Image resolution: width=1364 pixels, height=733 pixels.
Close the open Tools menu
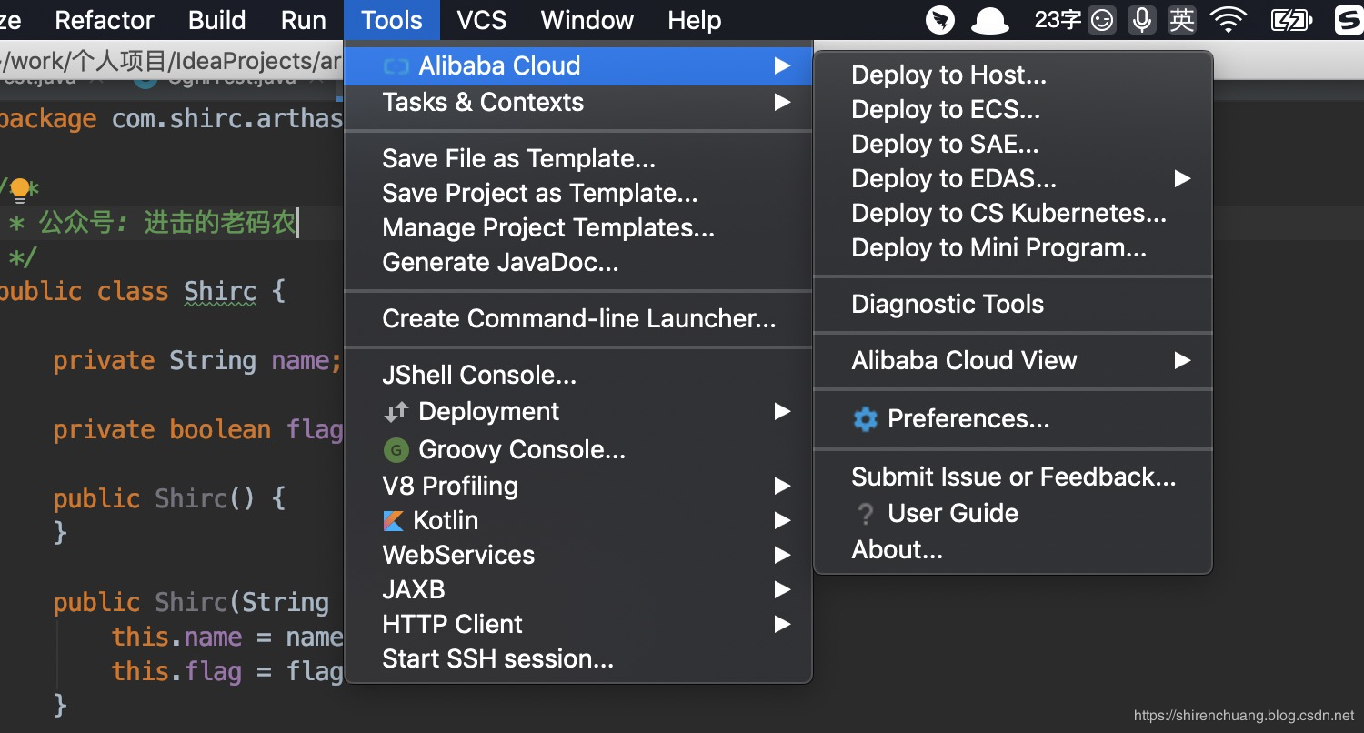coord(392,20)
